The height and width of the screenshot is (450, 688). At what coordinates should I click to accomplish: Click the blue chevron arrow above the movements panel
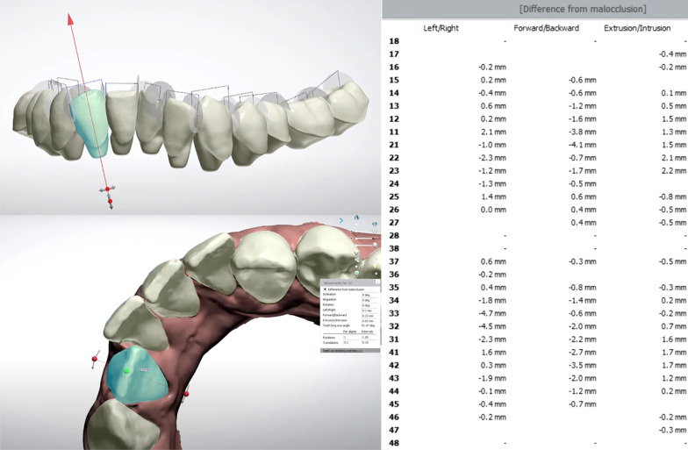(x=342, y=221)
